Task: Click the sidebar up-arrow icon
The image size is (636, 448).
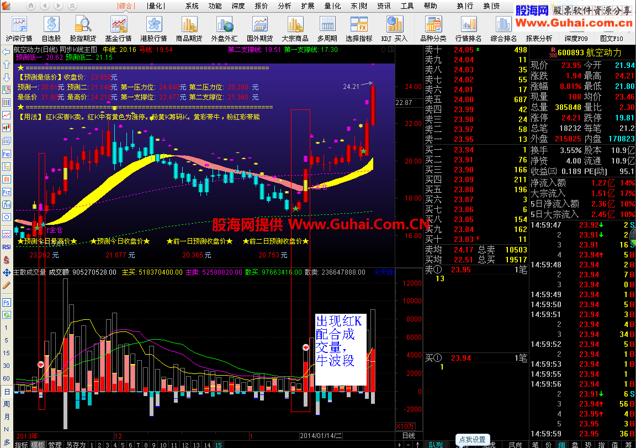Action: [7, 65]
